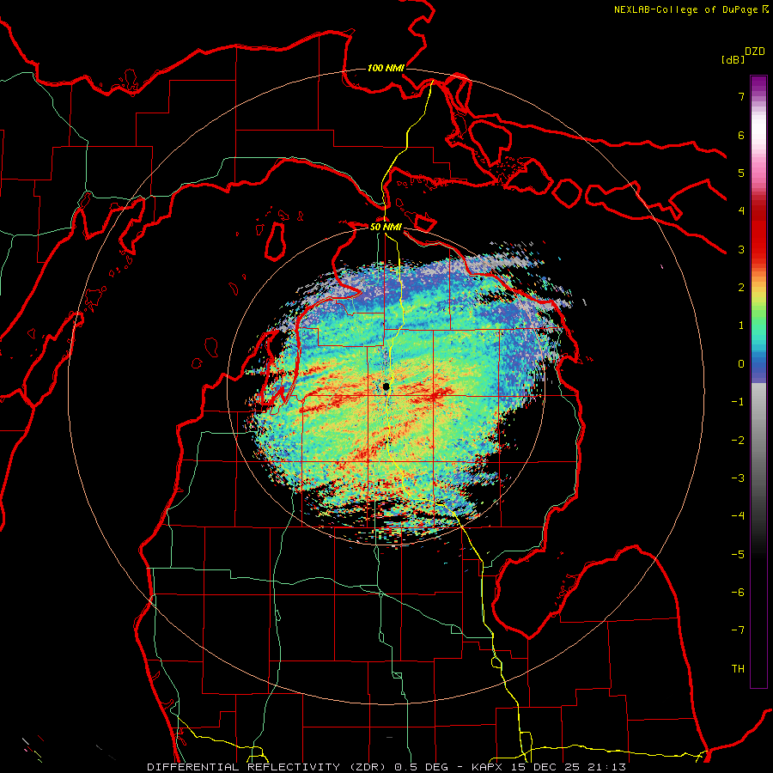The height and width of the screenshot is (773, 773).
Task: Click the TH label on the color scale
Action: coord(738,668)
